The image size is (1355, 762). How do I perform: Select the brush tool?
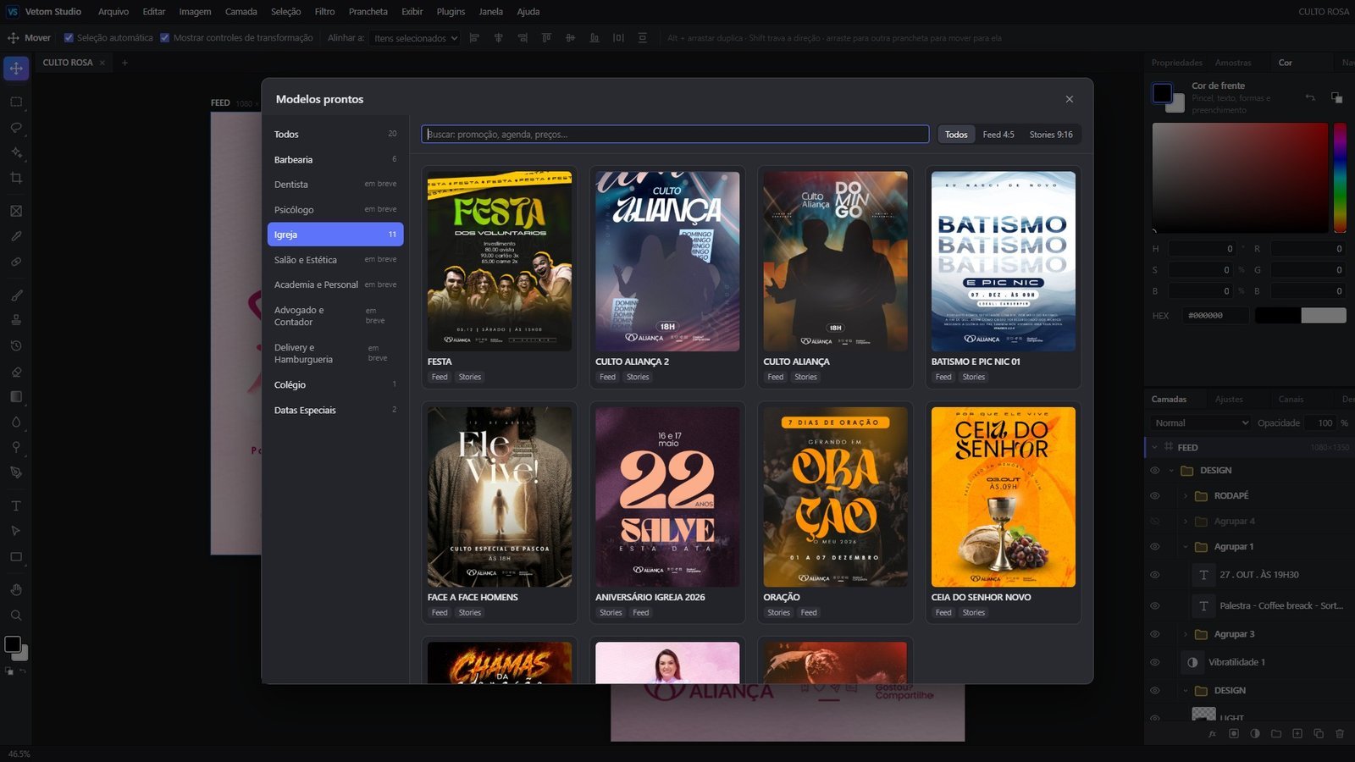coord(16,295)
